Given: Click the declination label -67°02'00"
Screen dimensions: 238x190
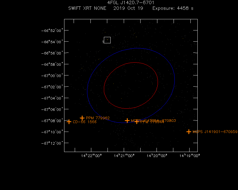Looking at the screenshot, I should (x=52, y=87).
